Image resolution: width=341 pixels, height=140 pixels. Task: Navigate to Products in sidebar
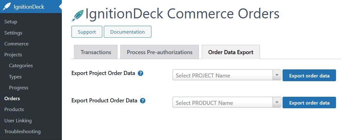tap(14, 110)
